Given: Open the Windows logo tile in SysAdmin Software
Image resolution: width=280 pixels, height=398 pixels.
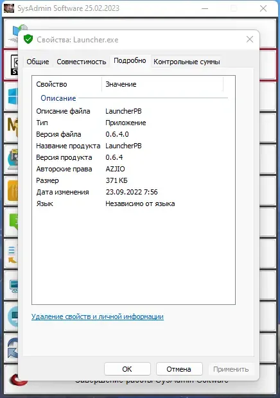Looking at the screenshot, I should (13, 96).
